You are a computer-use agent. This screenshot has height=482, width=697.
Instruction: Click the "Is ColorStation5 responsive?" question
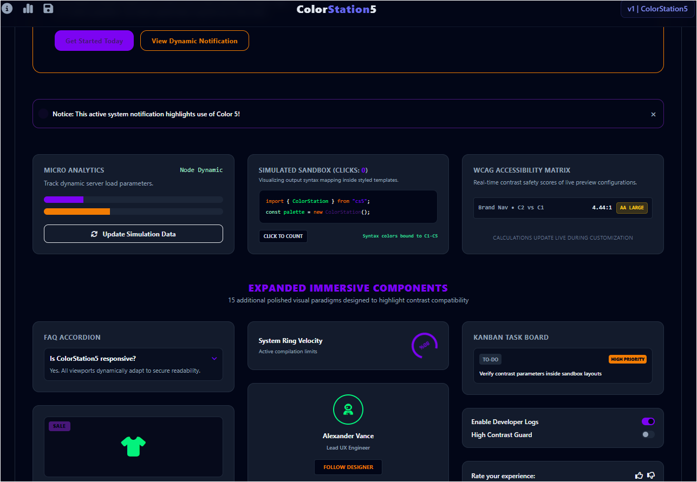tap(93, 358)
